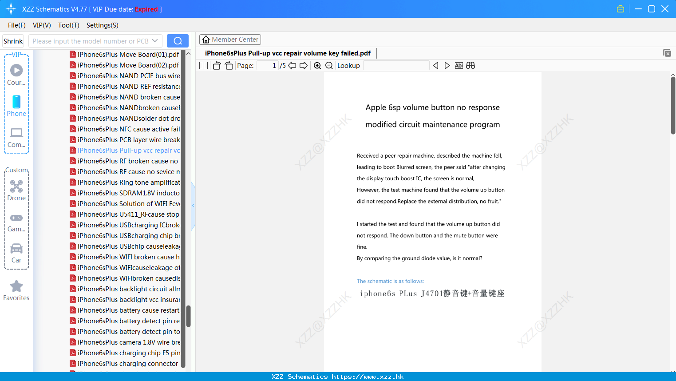
Task: Open iPhone6sPlus WIFI broken cause file
Action: coord(125,257)
